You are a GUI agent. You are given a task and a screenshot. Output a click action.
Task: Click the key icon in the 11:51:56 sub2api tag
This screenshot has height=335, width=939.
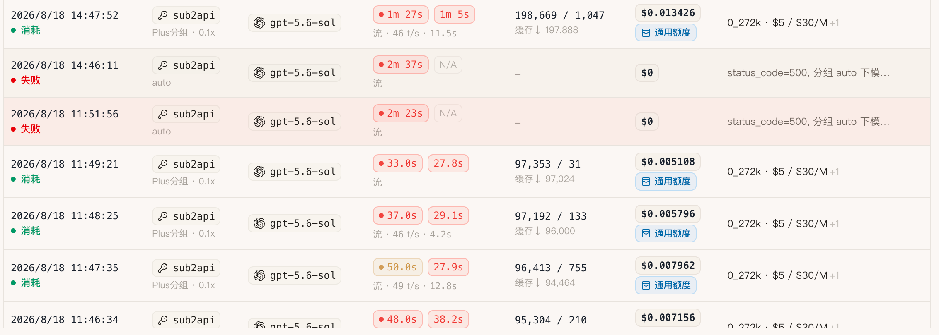163,114
